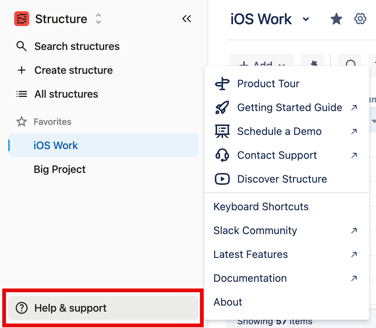Toggle the favorite star for iOS Work
Image resolution: width=376 pixels, height=328 pixels.
point(336,19)
